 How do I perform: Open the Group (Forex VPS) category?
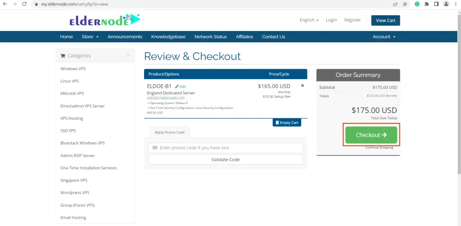pyautogui.click(x=77, y=205)
